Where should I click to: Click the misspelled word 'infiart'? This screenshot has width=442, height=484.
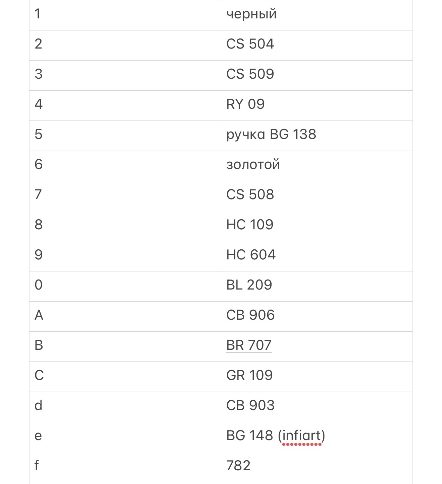[x=302, y=436]
